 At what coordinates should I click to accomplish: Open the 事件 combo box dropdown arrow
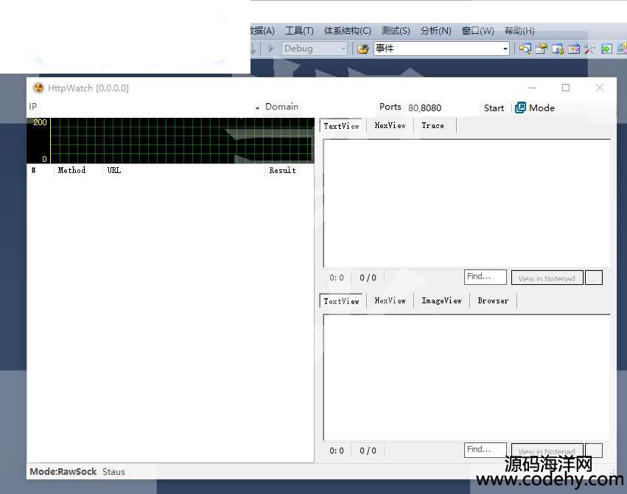505,49
